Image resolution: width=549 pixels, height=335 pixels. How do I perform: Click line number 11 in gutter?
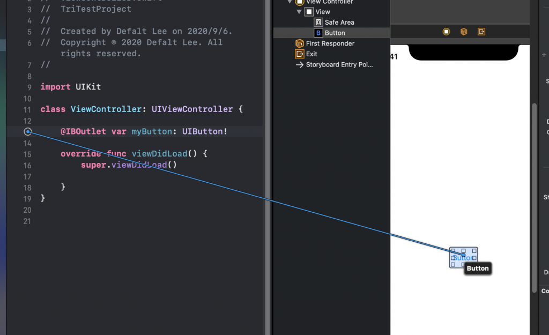(27, 110)
